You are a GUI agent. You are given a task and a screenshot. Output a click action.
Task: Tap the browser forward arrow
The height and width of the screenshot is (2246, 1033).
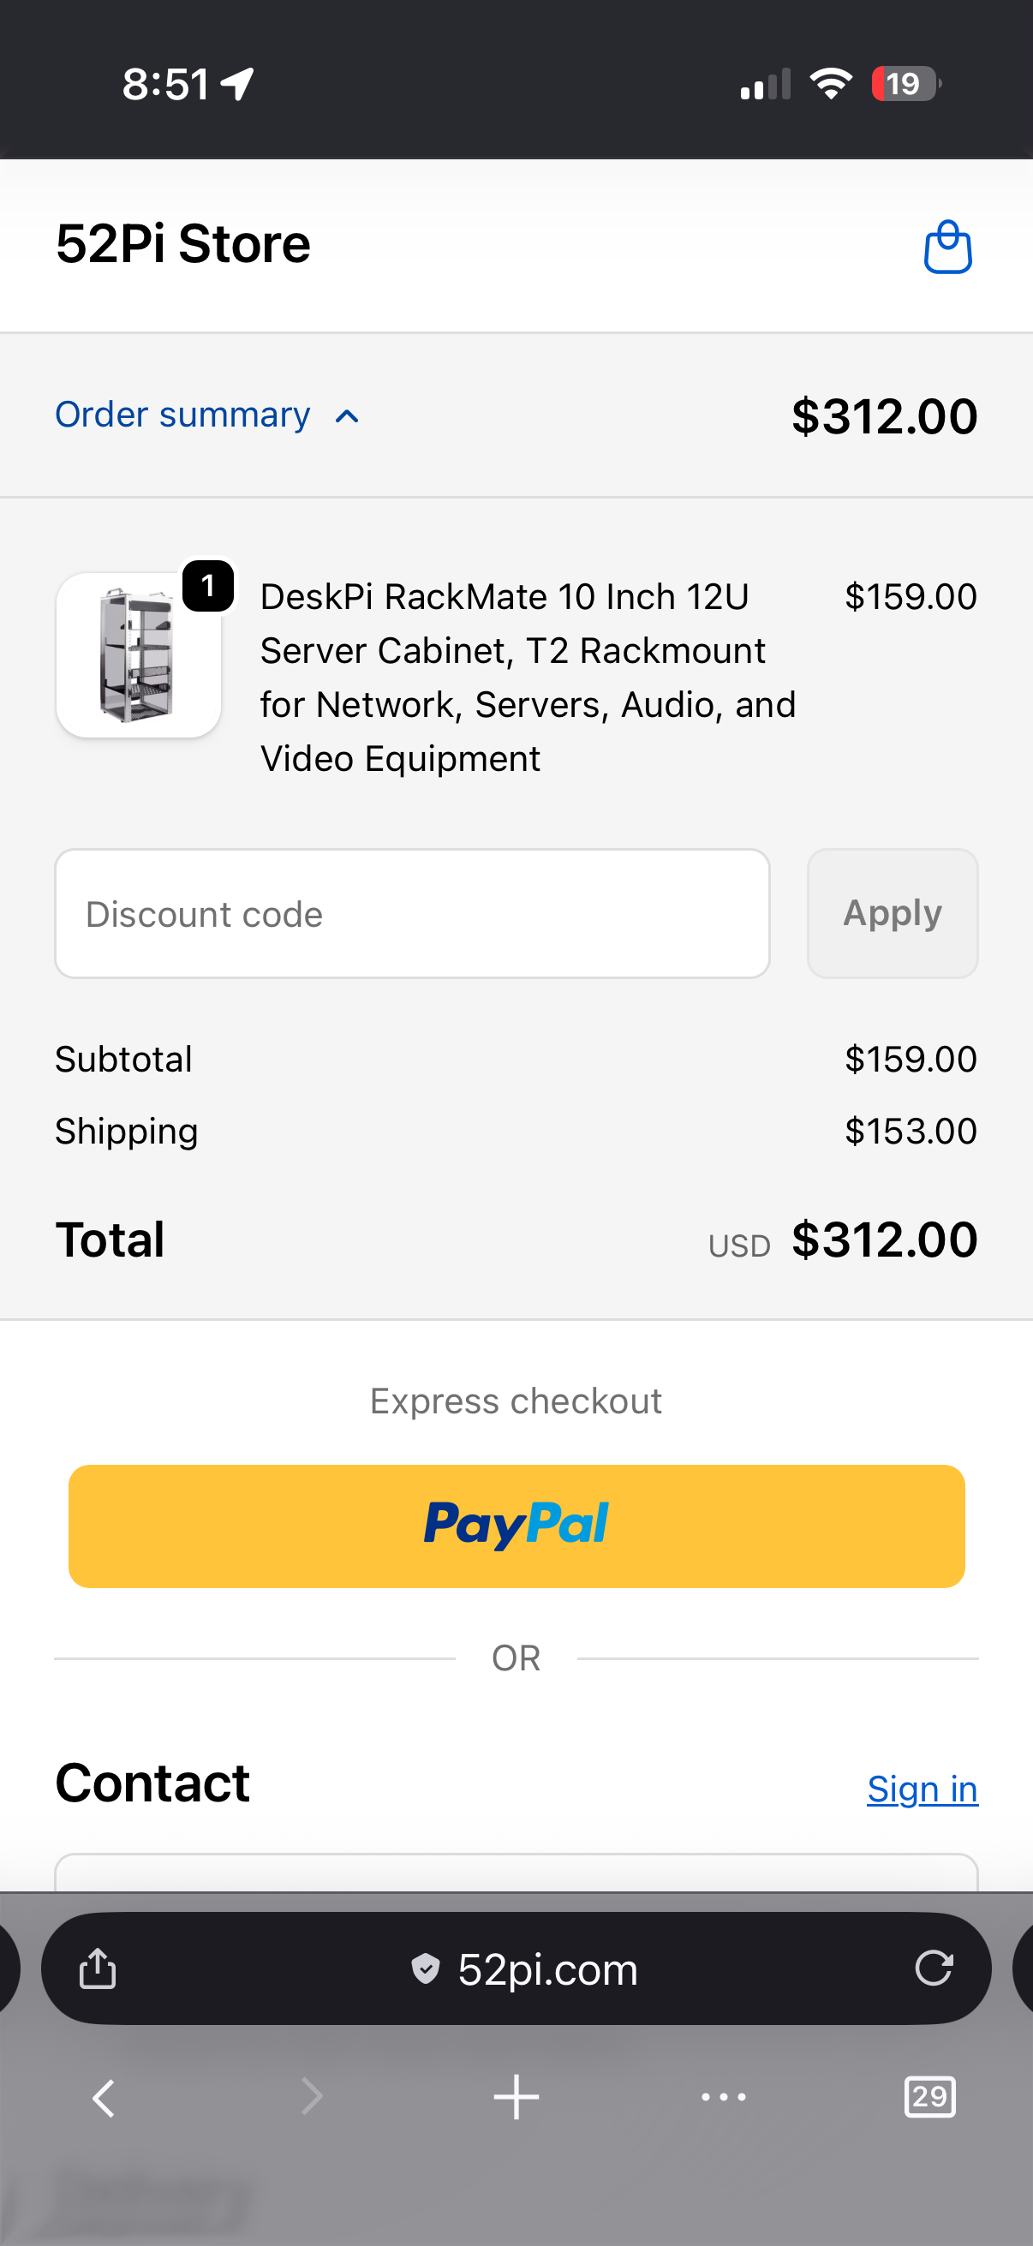[311, 2097]
